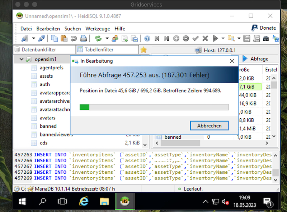Image resolution: width=287 pixels, height=212 pixels.
Task: Click the blue help question mark icon
Action: click(x=147, y=39)
